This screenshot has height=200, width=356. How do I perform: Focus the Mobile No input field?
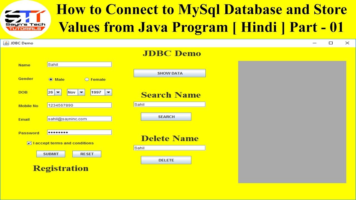pos(80,105)
